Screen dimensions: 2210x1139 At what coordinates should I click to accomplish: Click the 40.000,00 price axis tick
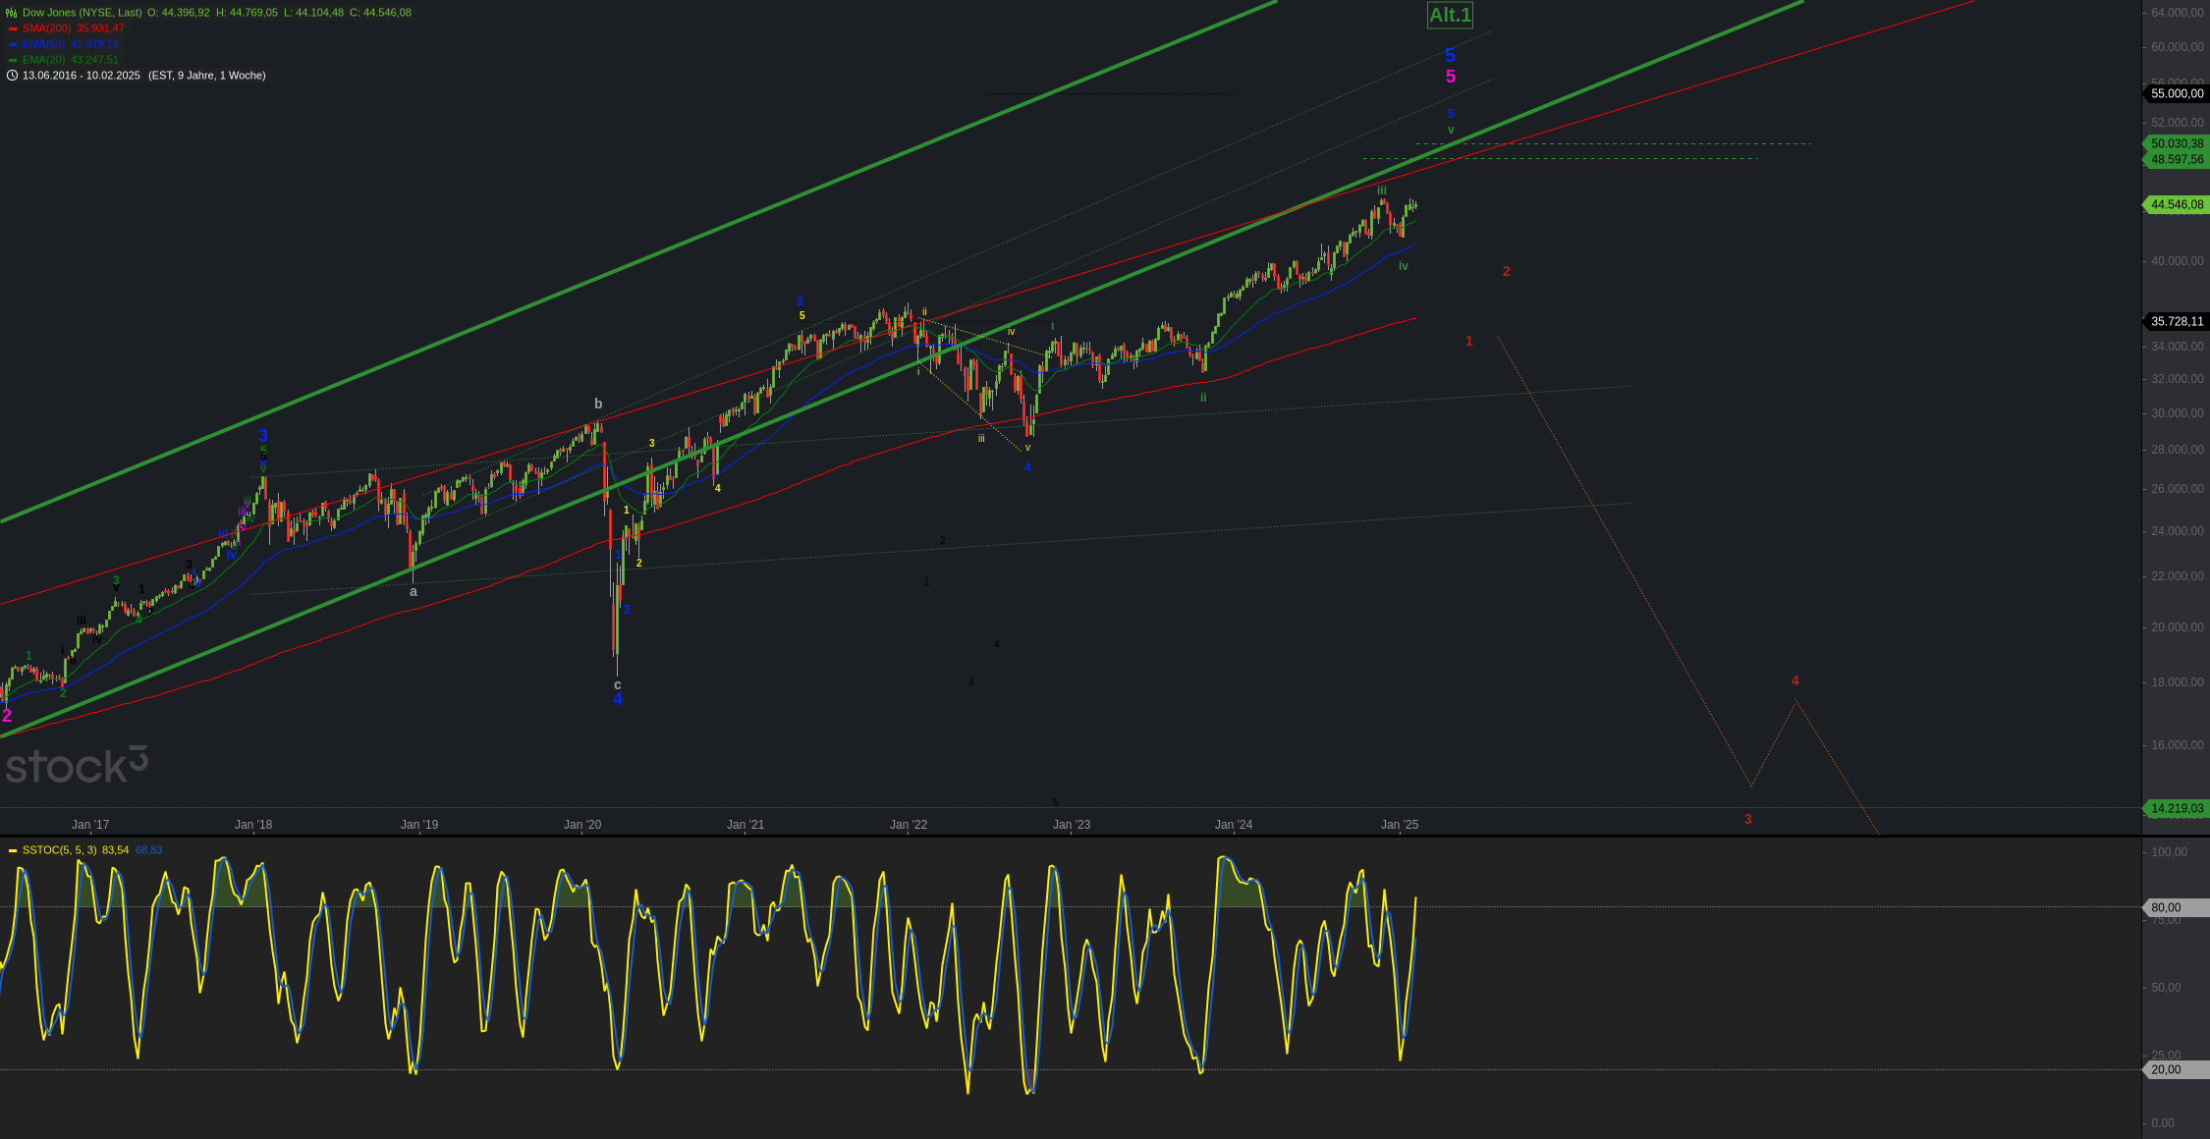click(2177, 261)
